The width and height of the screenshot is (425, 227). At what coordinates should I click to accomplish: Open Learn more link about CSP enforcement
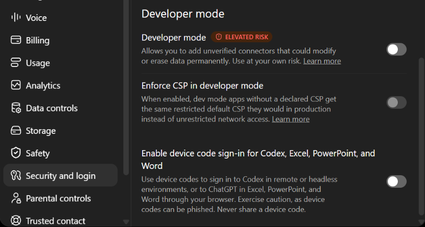(291, 119)
